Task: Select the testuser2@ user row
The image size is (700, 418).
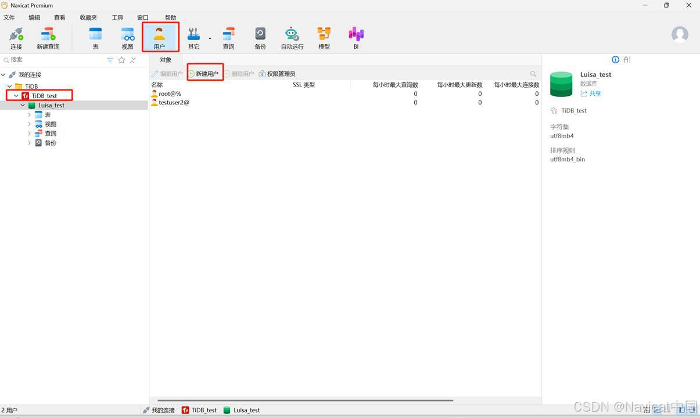Action: [x=345, y=102]
